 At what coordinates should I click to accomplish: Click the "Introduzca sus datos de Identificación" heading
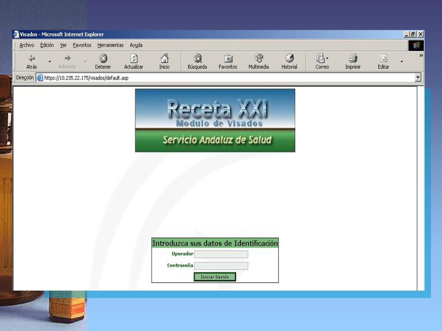pyautogui.click(x=215, y=243)
